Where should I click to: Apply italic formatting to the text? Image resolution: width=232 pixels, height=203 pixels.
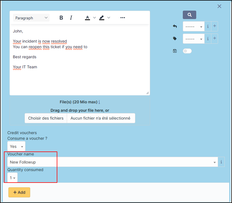[71, 18]
